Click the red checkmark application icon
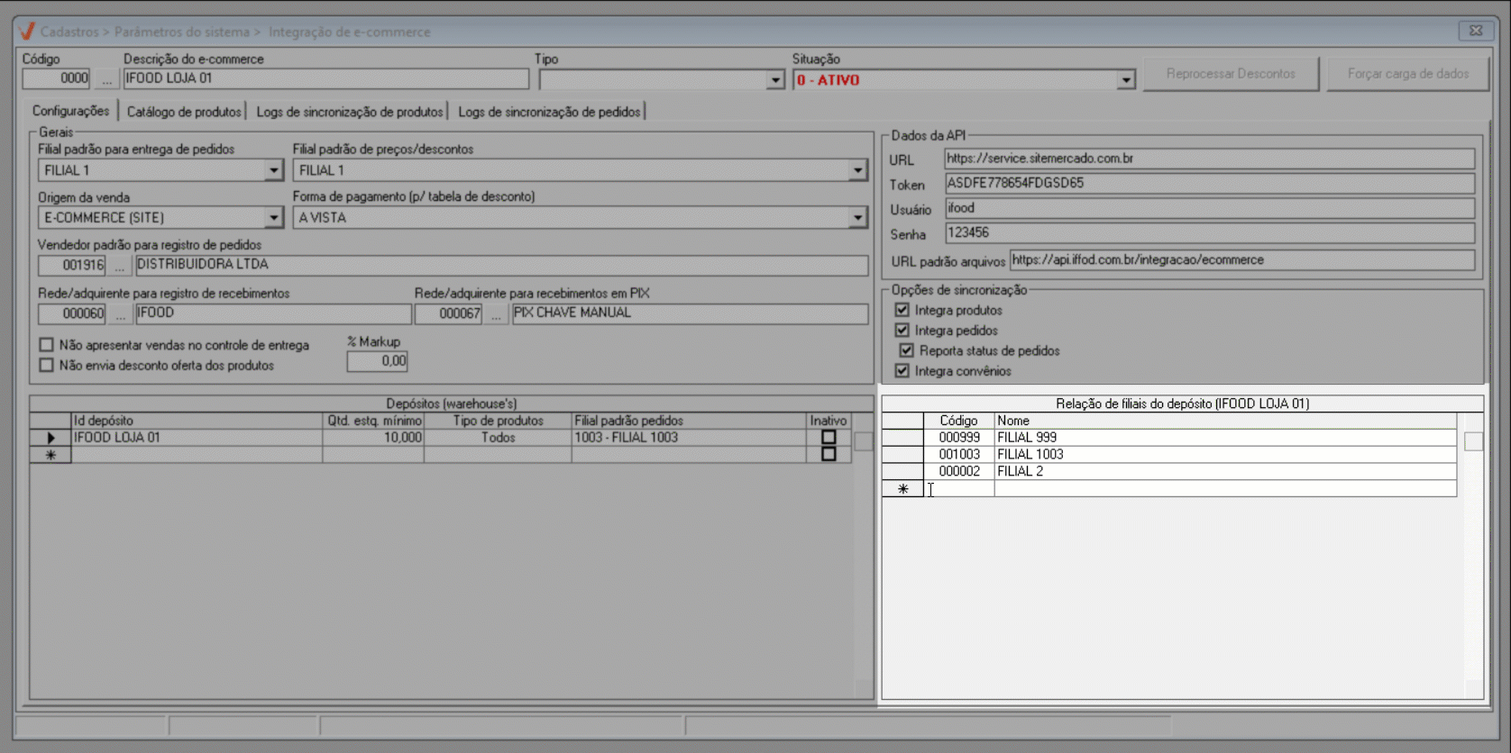The height and width of the screenshot is (753, 1511). pos(27,32)
